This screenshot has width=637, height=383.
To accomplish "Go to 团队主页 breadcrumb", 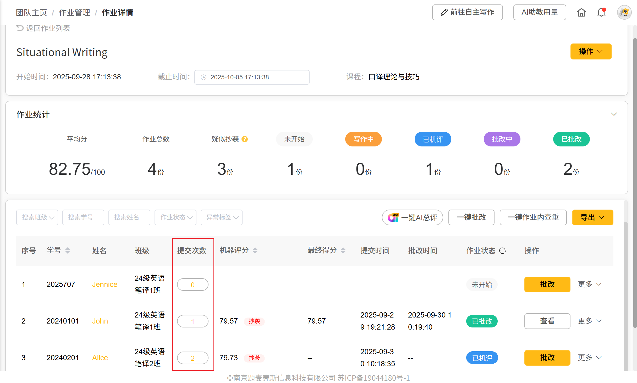I will pyautogui.click(x=31, y=13).
